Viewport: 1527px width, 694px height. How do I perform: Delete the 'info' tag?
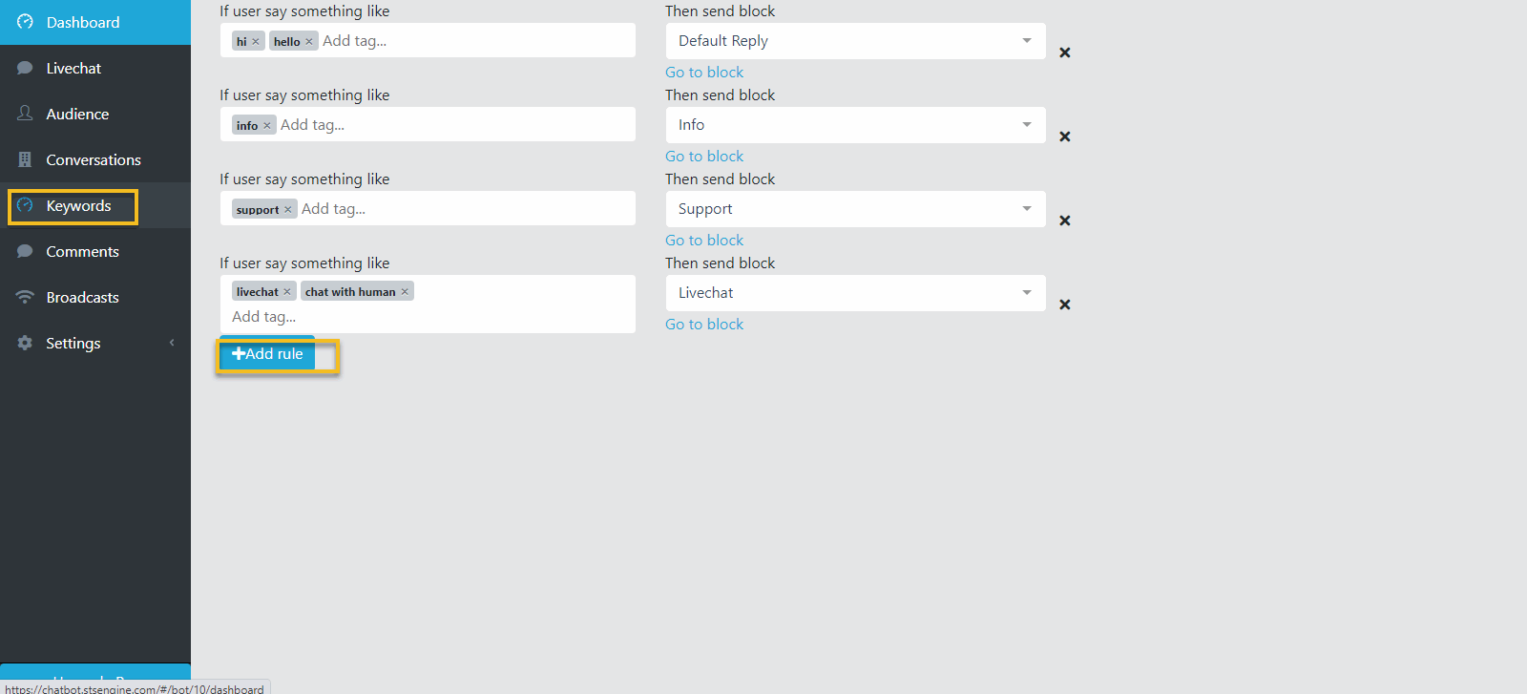point(267,125)
